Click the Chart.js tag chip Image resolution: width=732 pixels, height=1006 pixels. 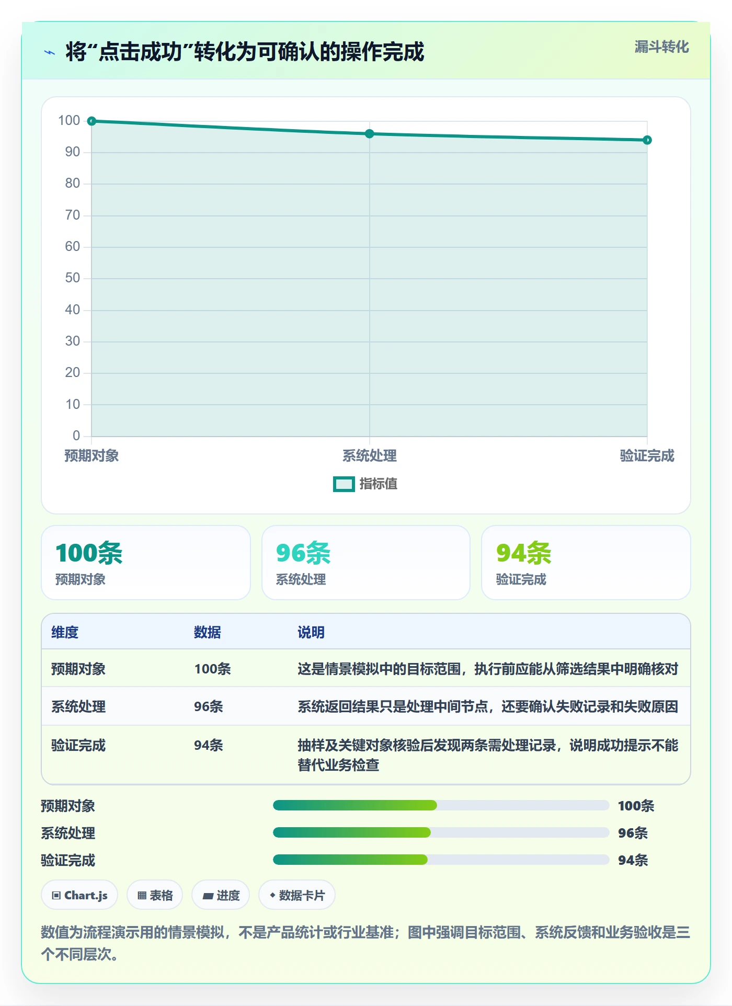[x=79, y=895]
